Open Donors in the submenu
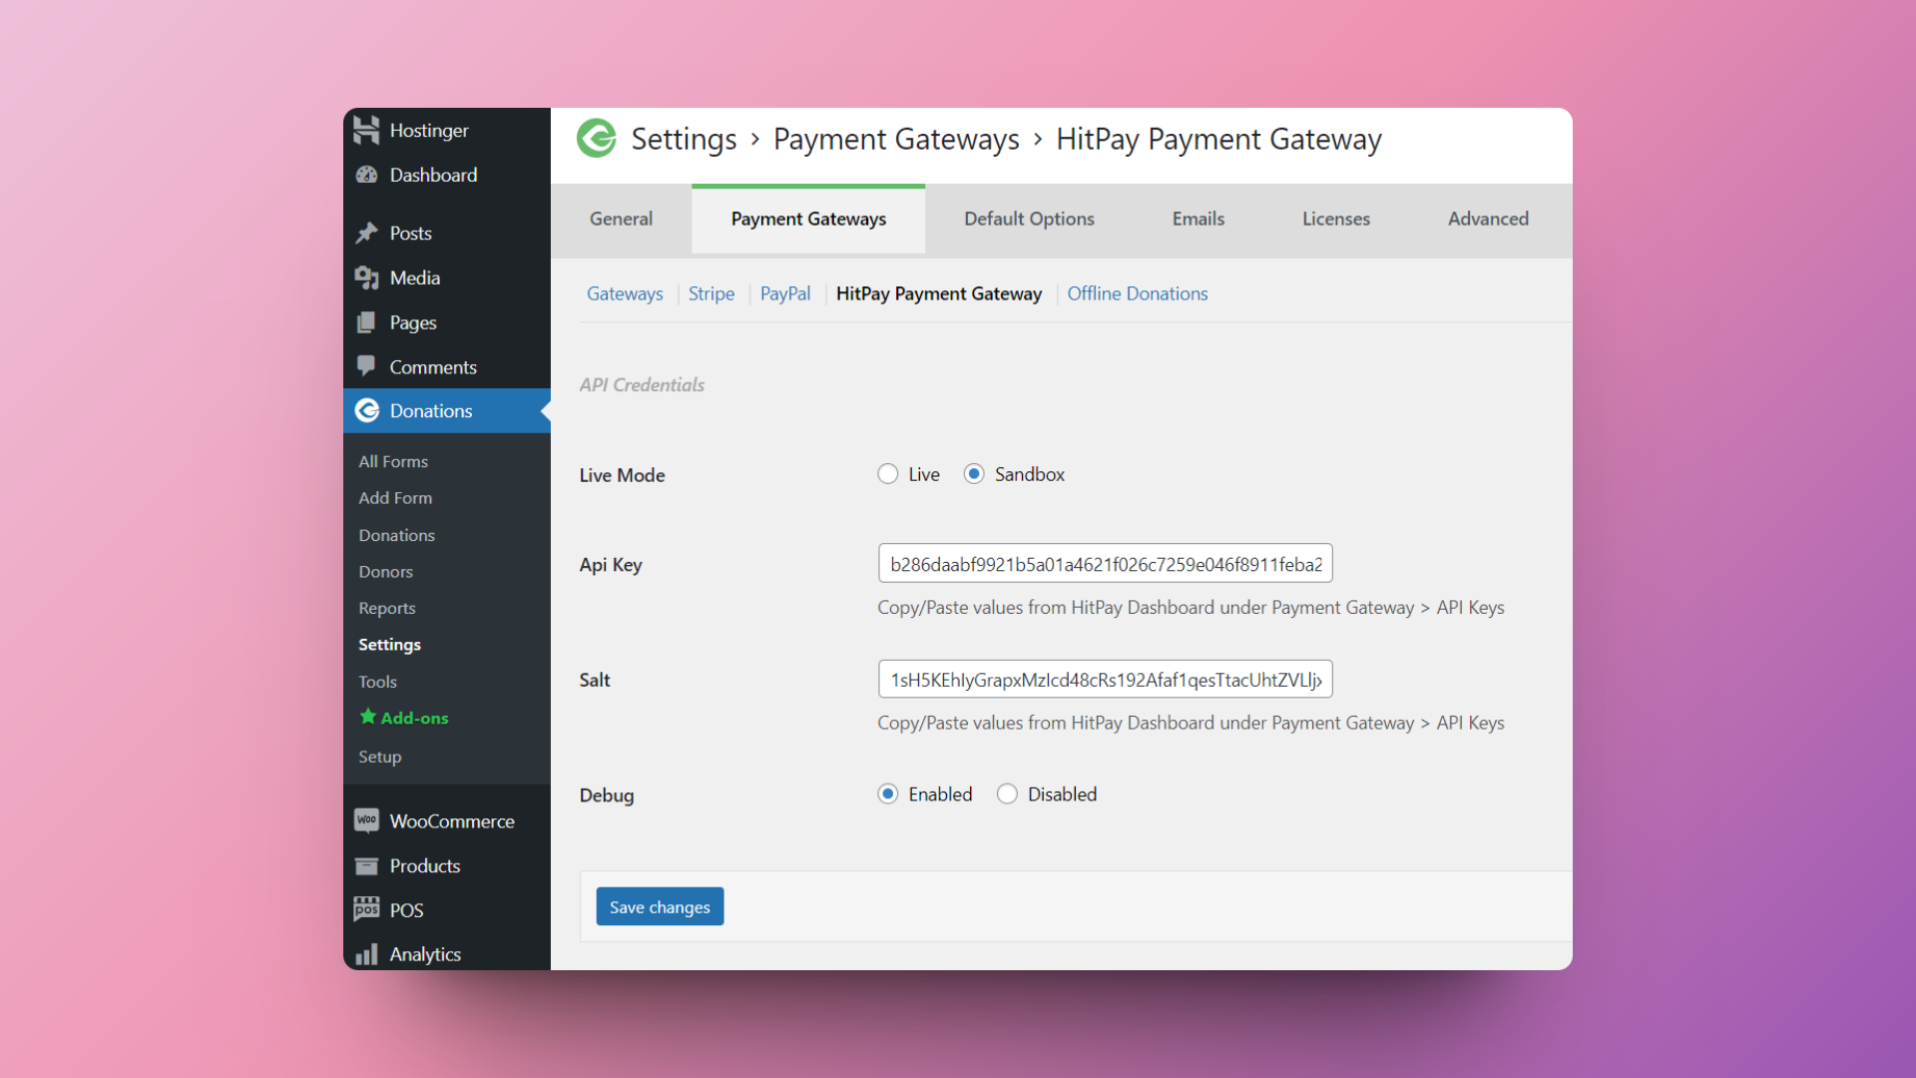Viewport: 1916px width, 1078px height. point(386,572)
